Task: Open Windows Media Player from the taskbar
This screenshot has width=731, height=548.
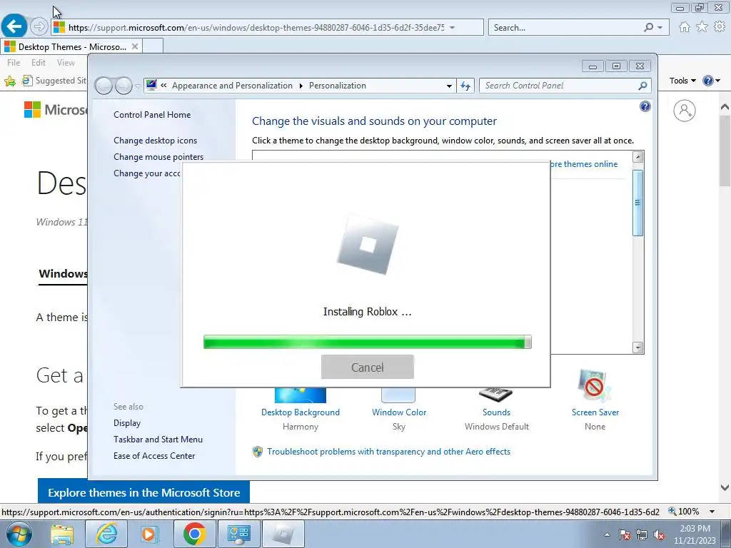Action: point(150,534)
